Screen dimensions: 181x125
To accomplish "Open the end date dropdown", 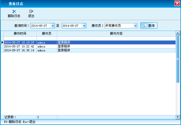I will point(84,26).
